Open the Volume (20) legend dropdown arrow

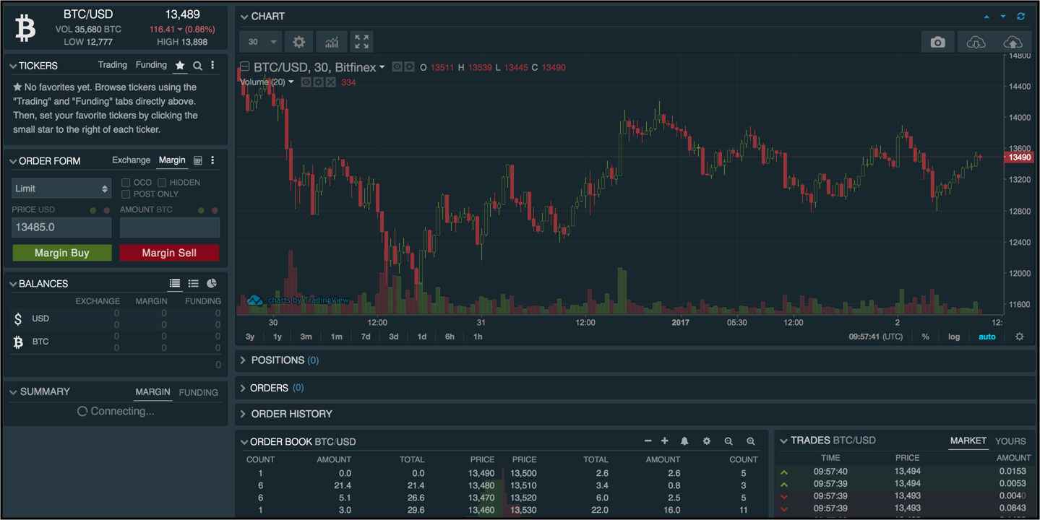(291, 82)
